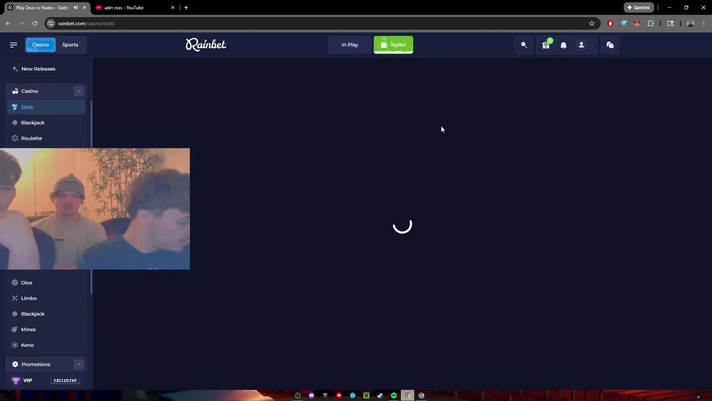The width and height of the screenshot is (712, 401).
Task: Close the adin ross YouTube tab
Action: point(173,8)
